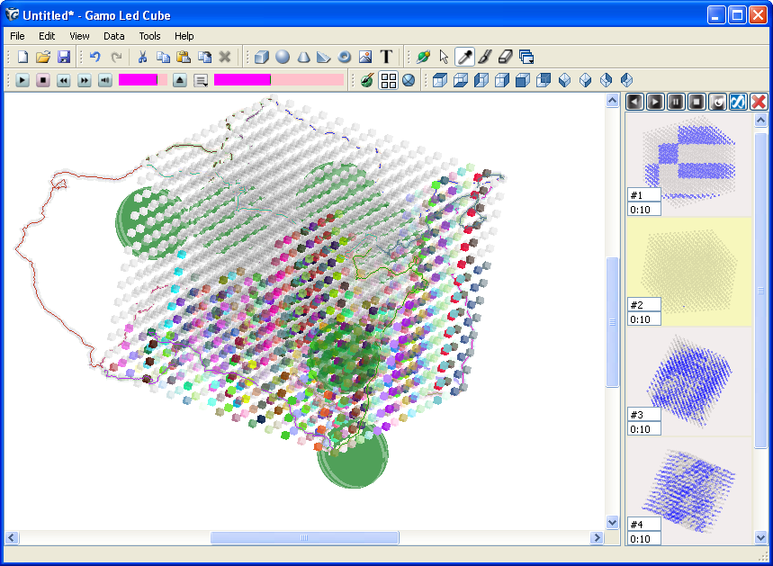Open the stacked layers dropdown tool
Screen dimensions: 773x566
pos(526,58)
